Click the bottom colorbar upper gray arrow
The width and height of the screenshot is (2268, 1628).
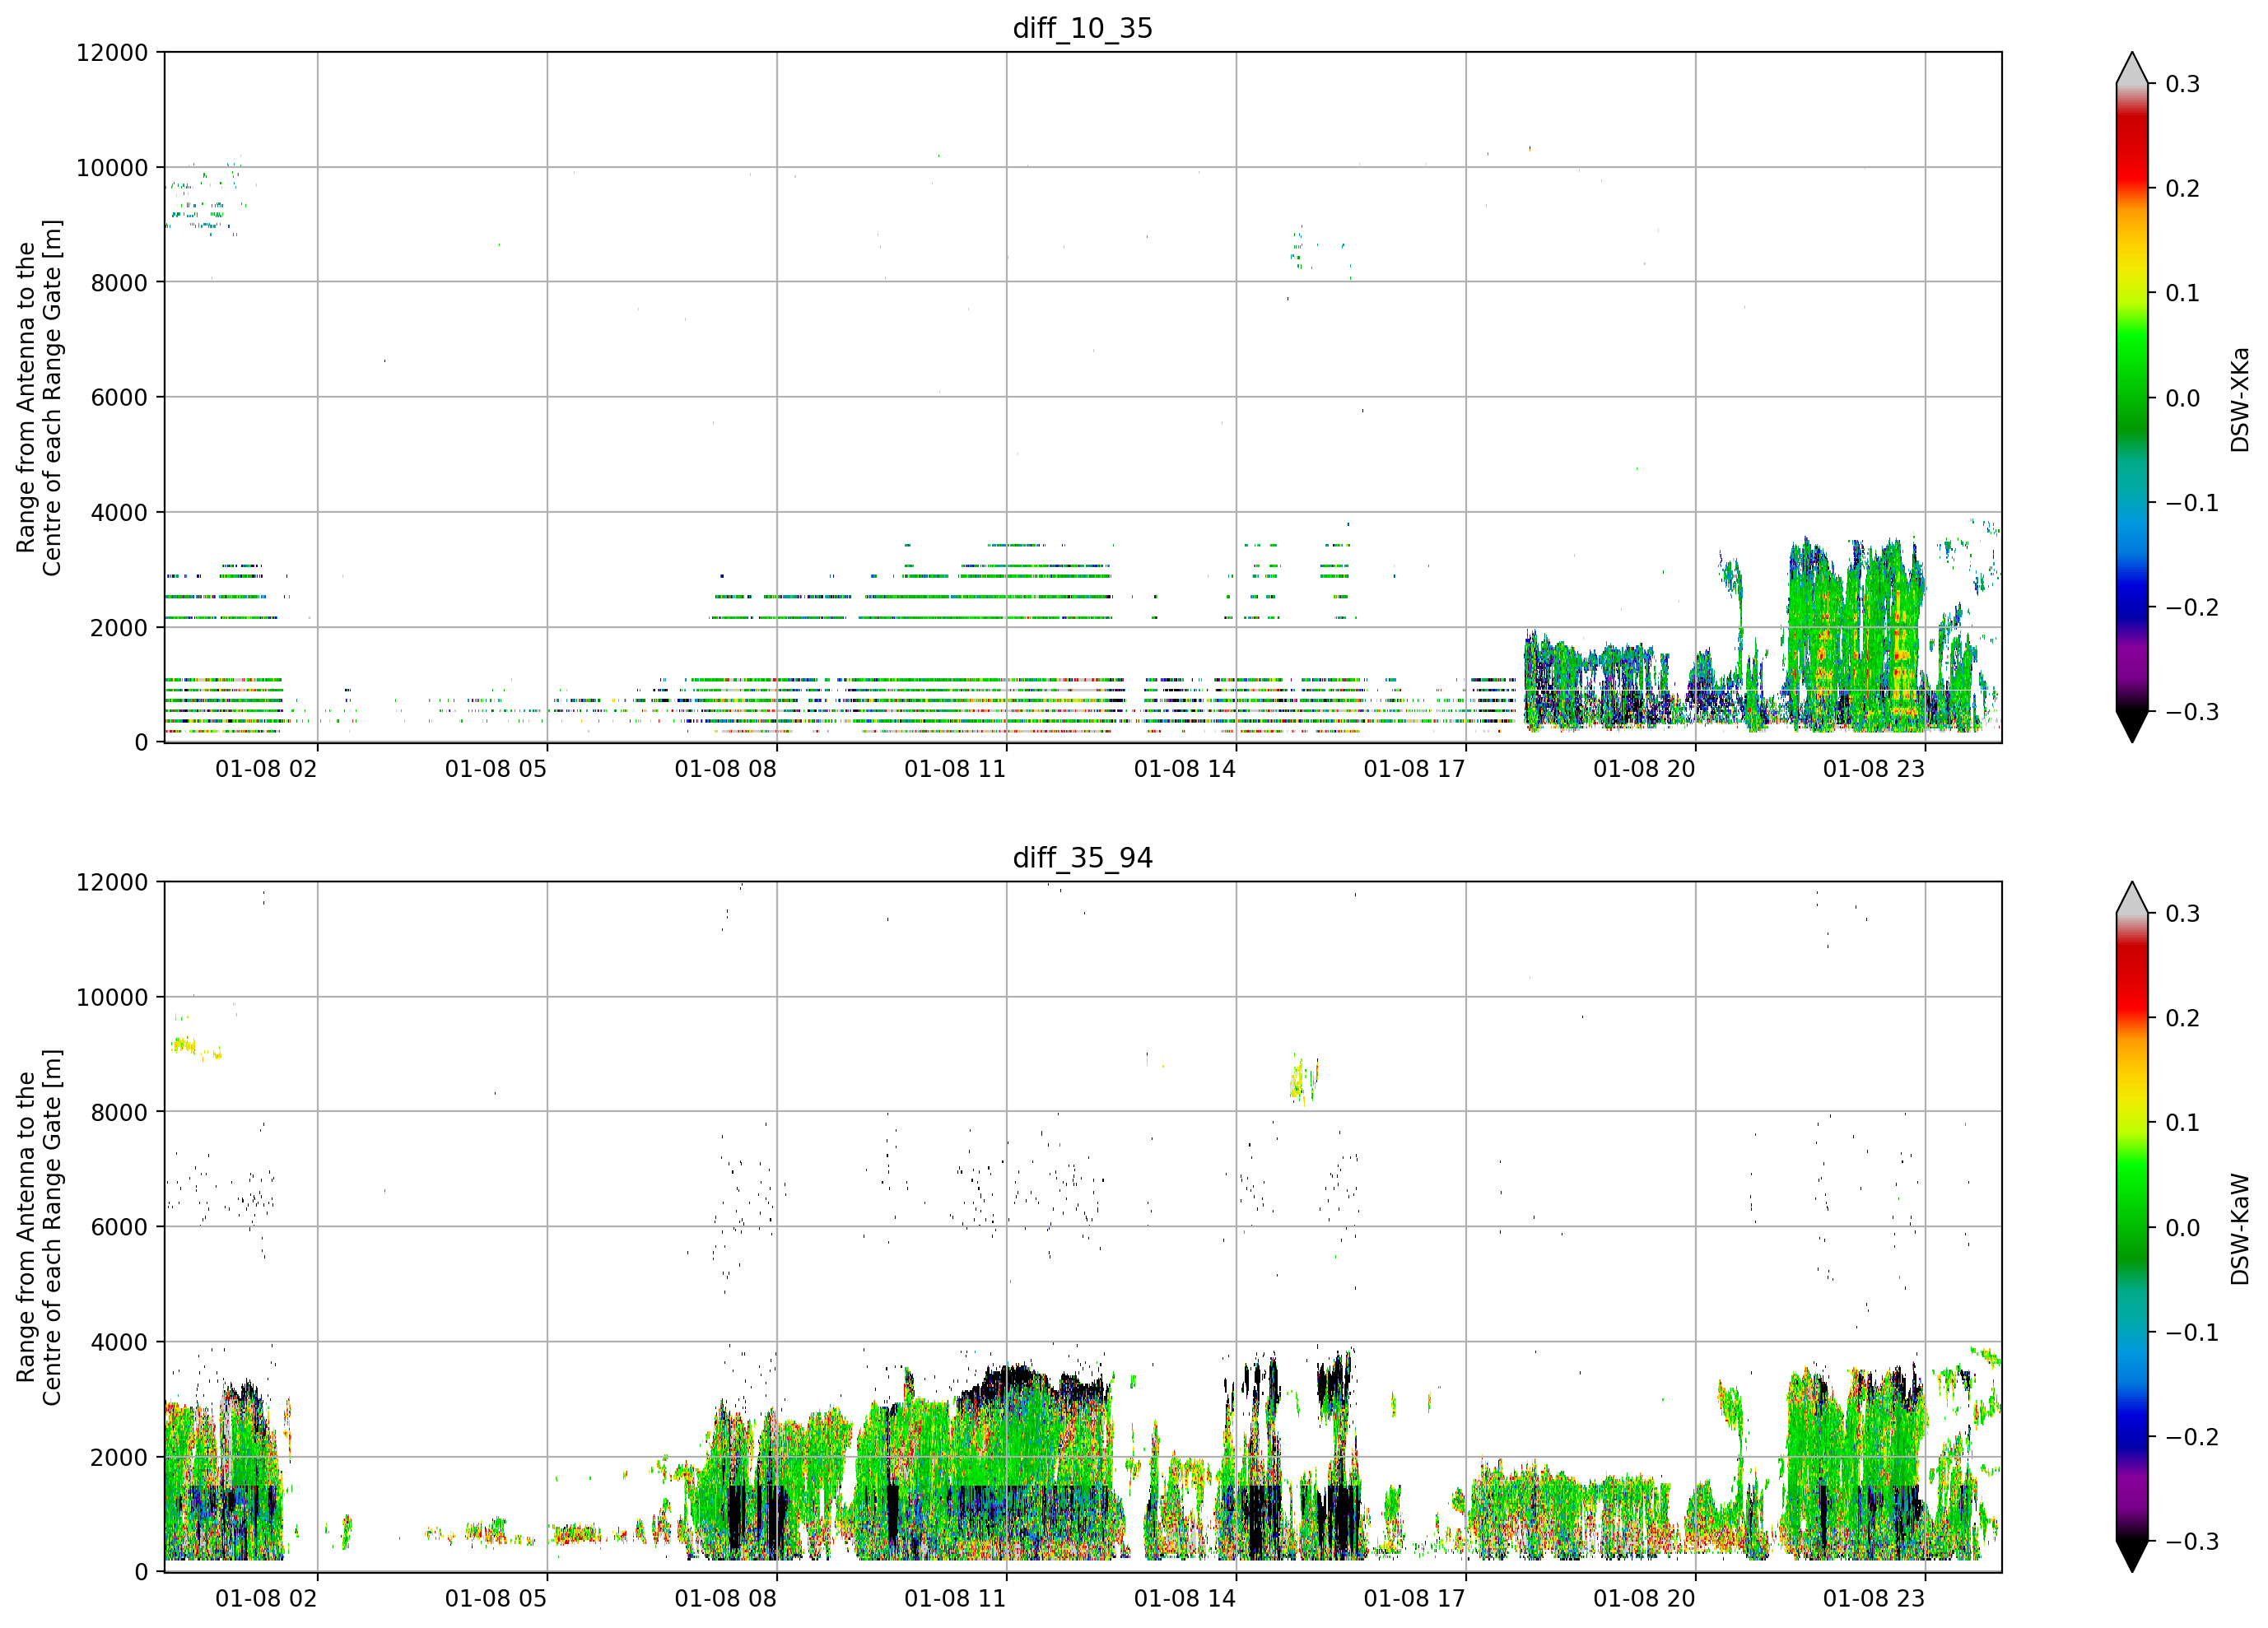[x=2132, y=898]
